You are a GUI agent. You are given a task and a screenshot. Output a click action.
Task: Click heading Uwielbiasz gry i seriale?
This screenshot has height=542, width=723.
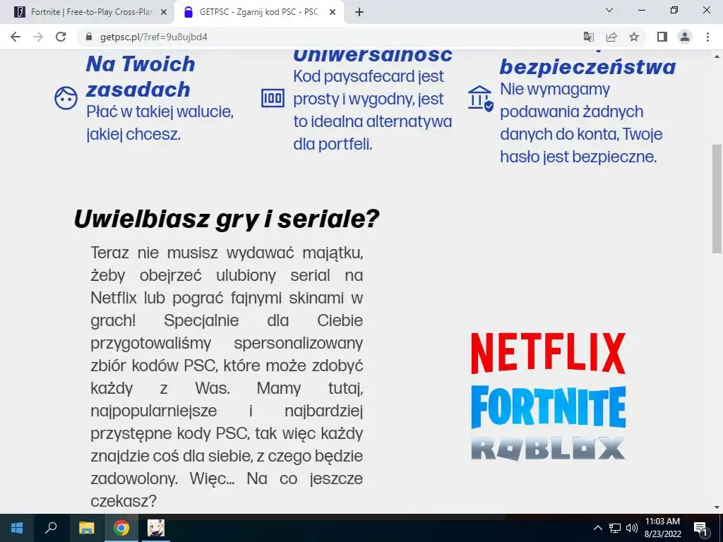click(x=227, y=219)
